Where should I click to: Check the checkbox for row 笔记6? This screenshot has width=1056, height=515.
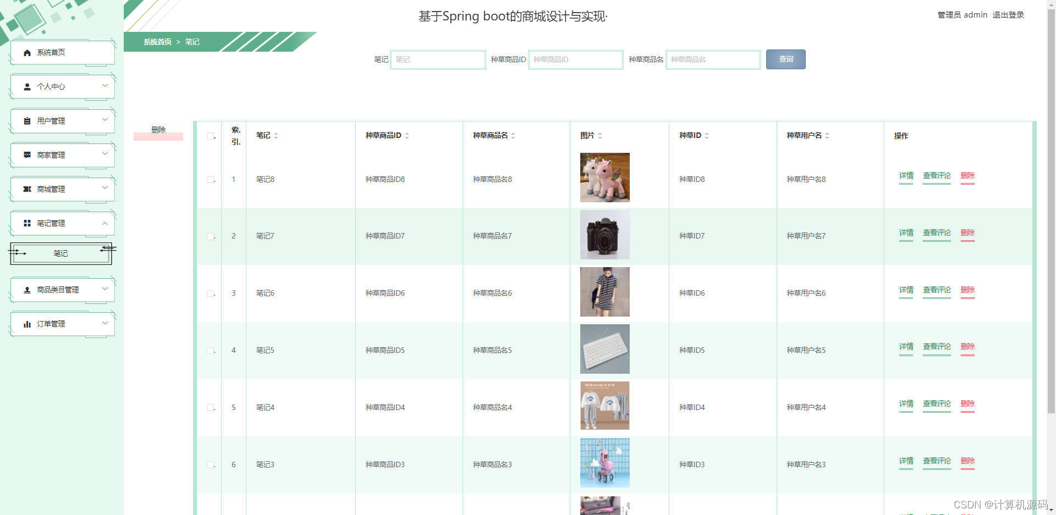pos(209,293)
